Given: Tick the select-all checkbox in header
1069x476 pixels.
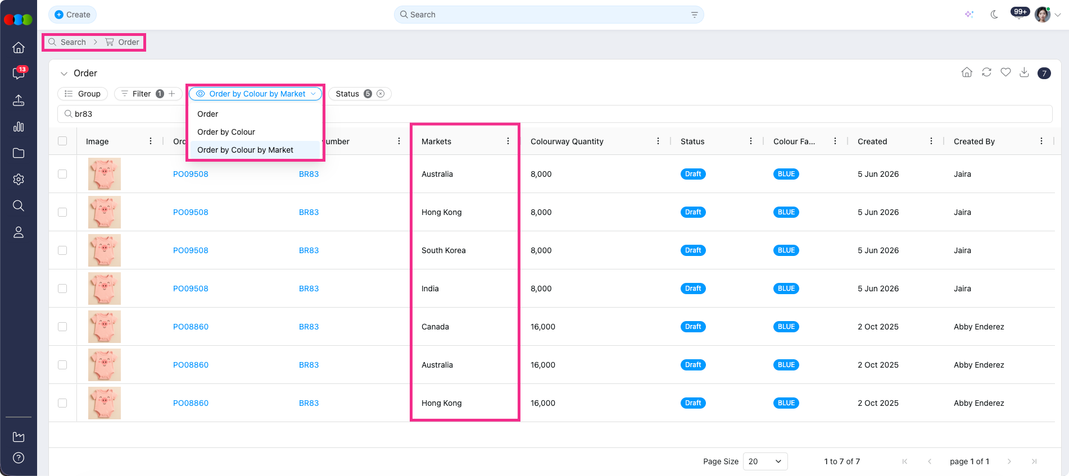Looking at the screenshot, I should pos(62,141).
